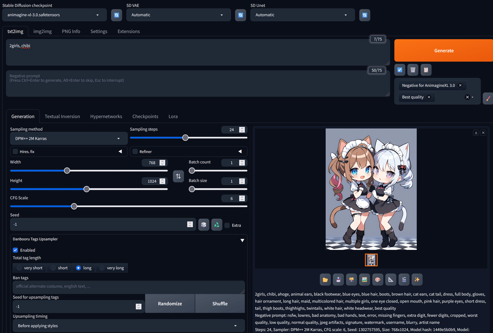Send the result to inpaint via palette icon

pos(378,279)
